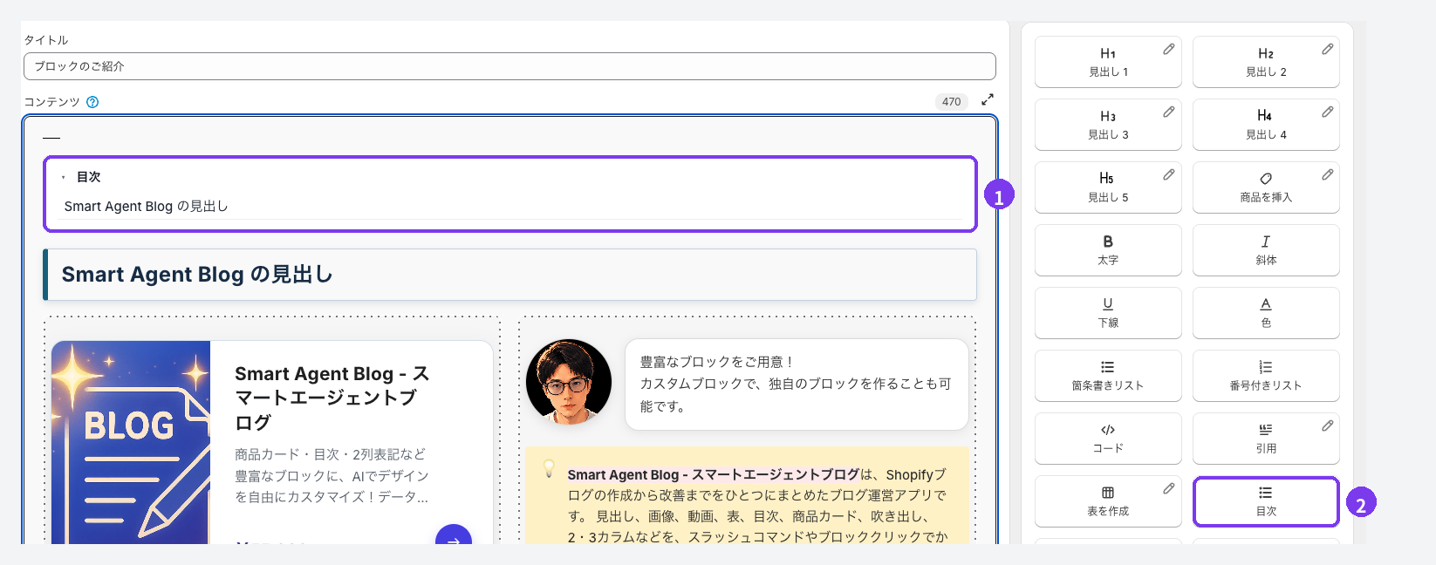Edit the 見出し 4 block style pencil

pos(1327,112)
